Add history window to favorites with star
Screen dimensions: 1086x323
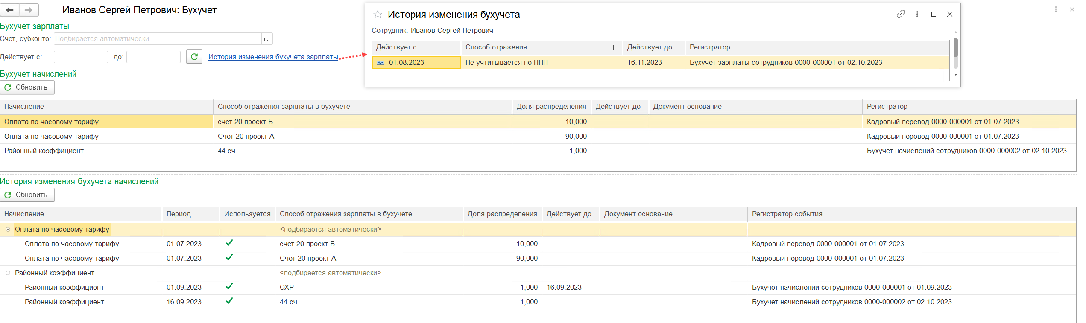[x=378, y=15]
